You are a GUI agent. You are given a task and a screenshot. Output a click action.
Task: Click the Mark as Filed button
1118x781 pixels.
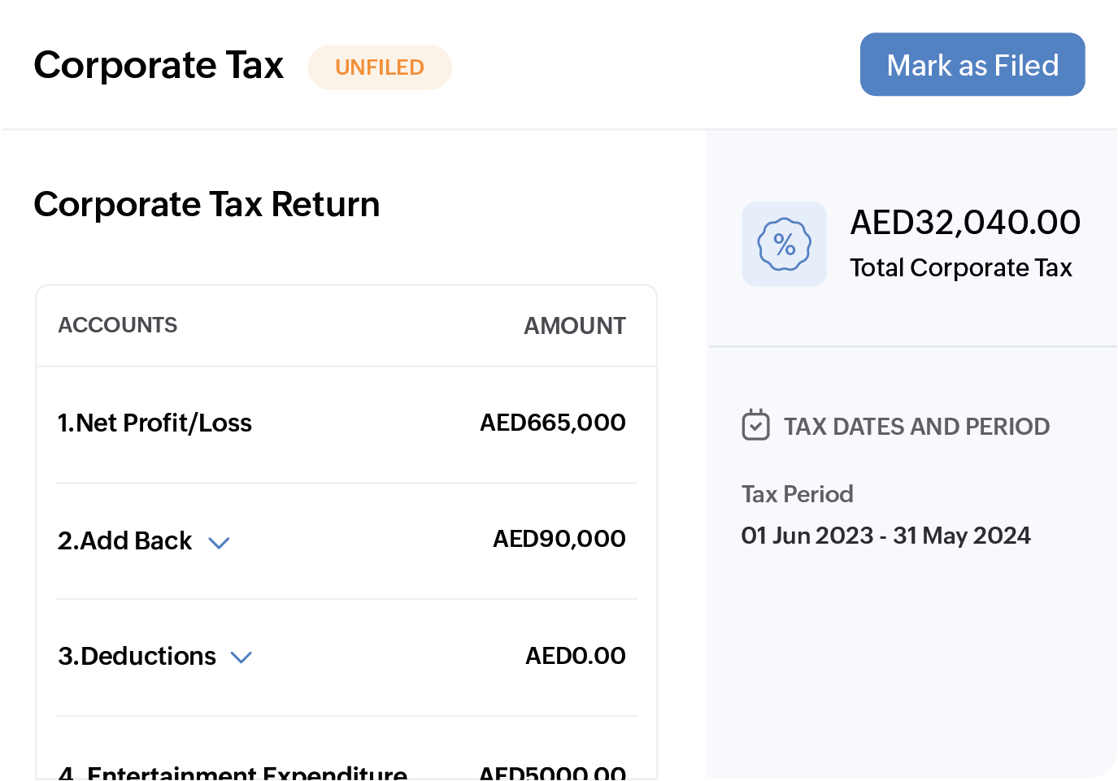point(972,64)
